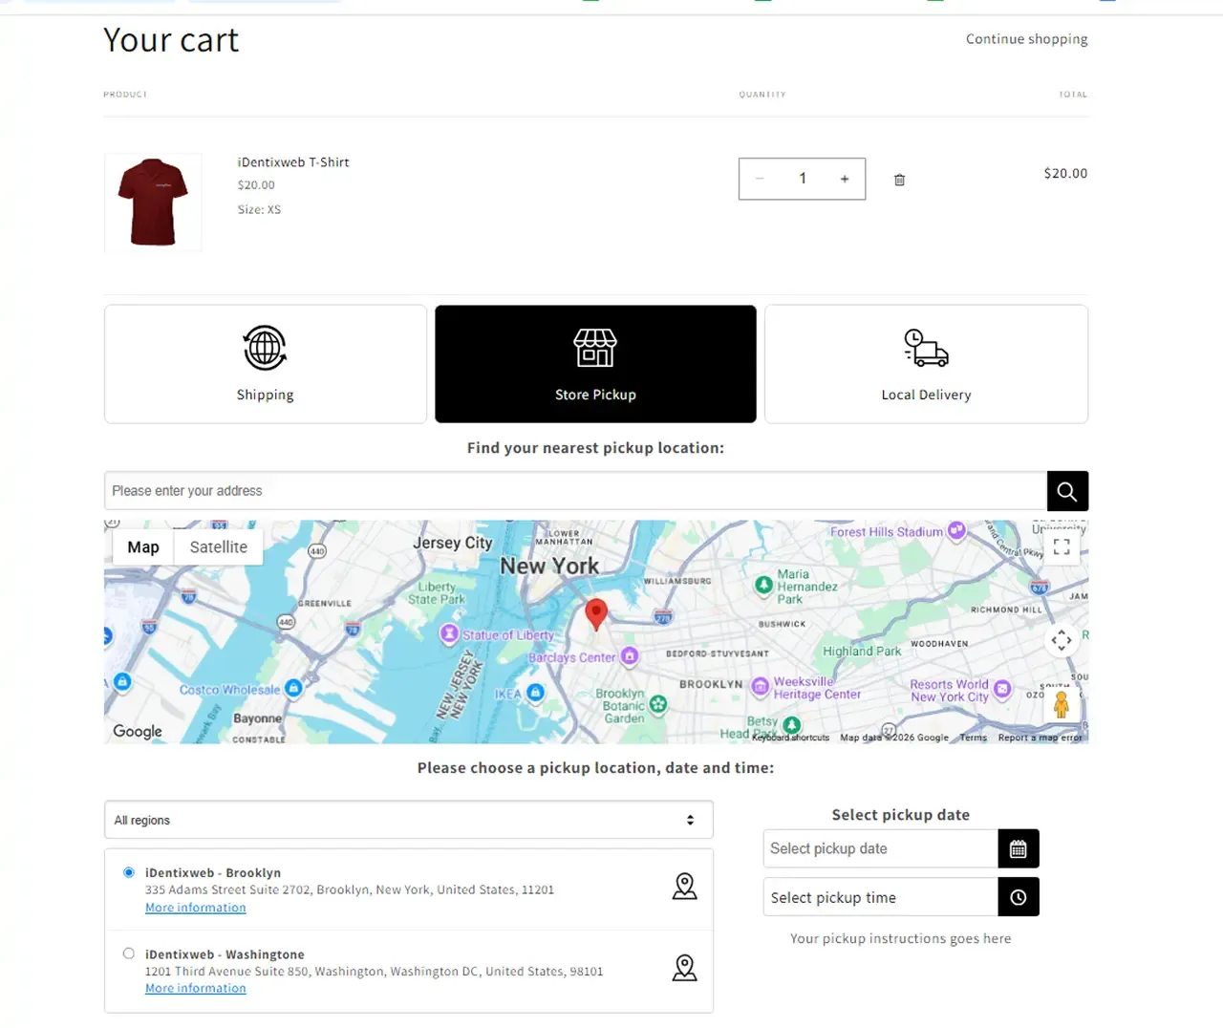Switch map to Map view

pos(143,547)
